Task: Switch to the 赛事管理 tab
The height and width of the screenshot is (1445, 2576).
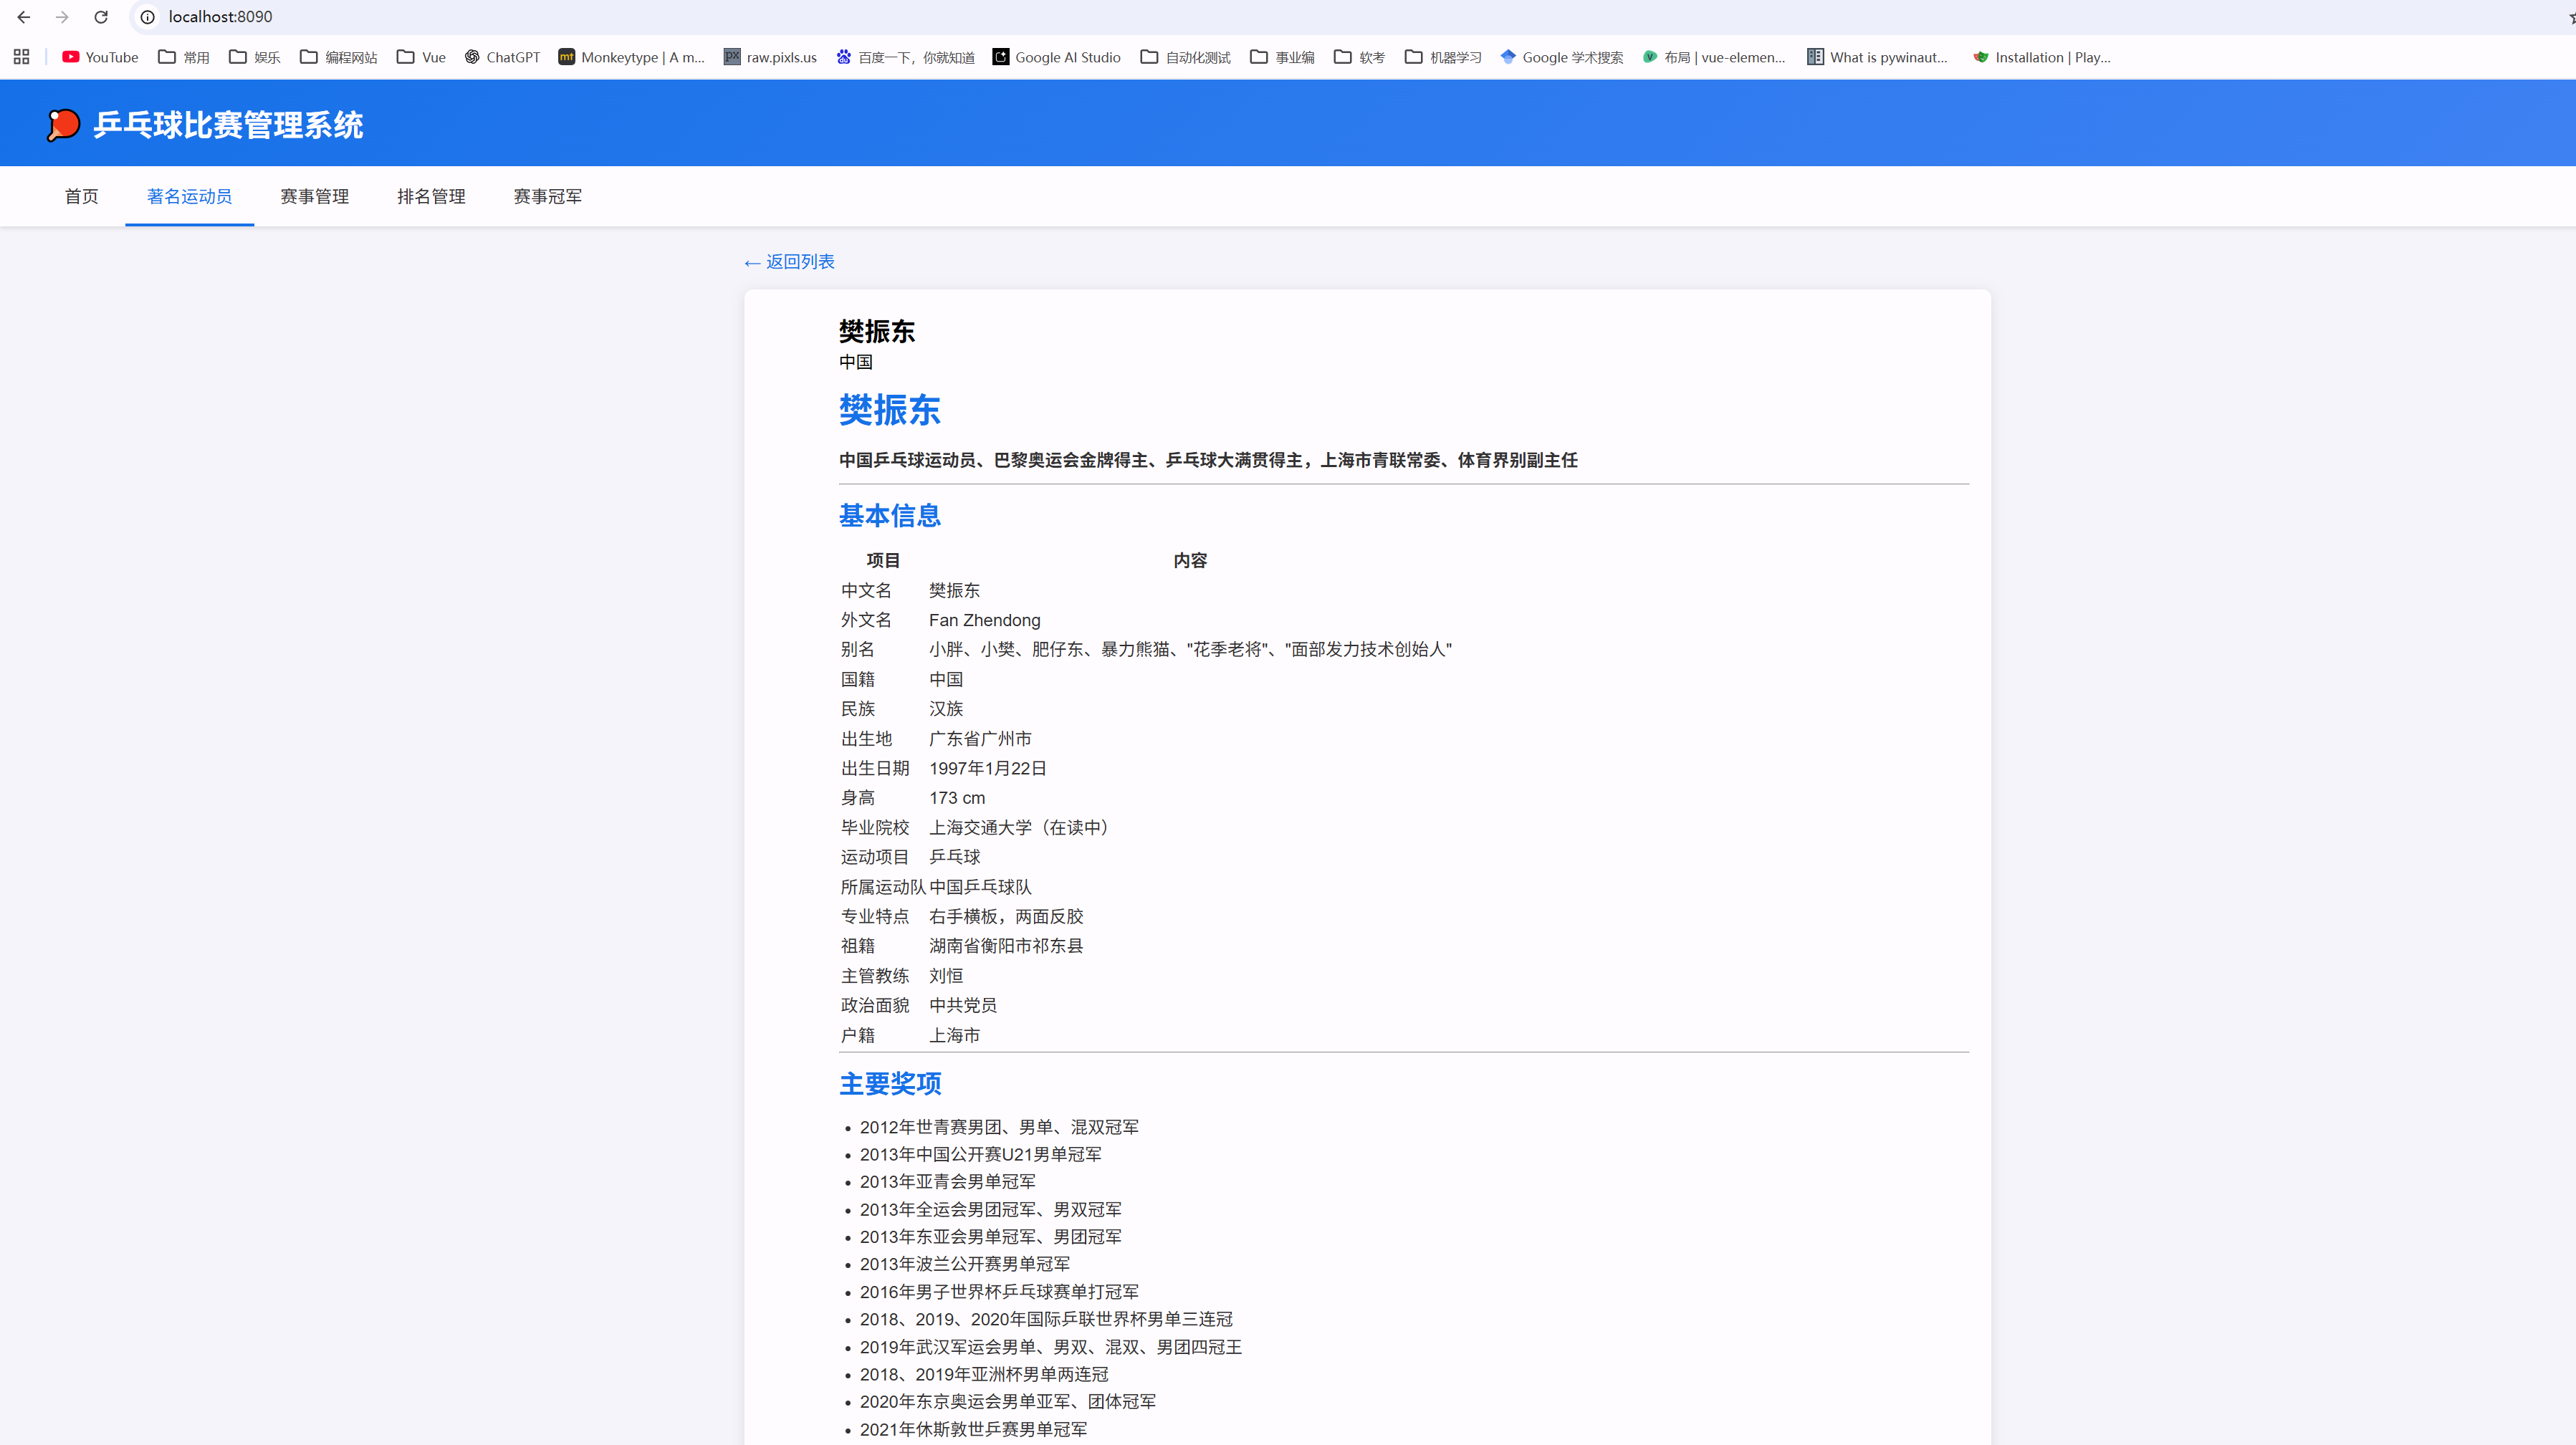Action: coord(315,196)
